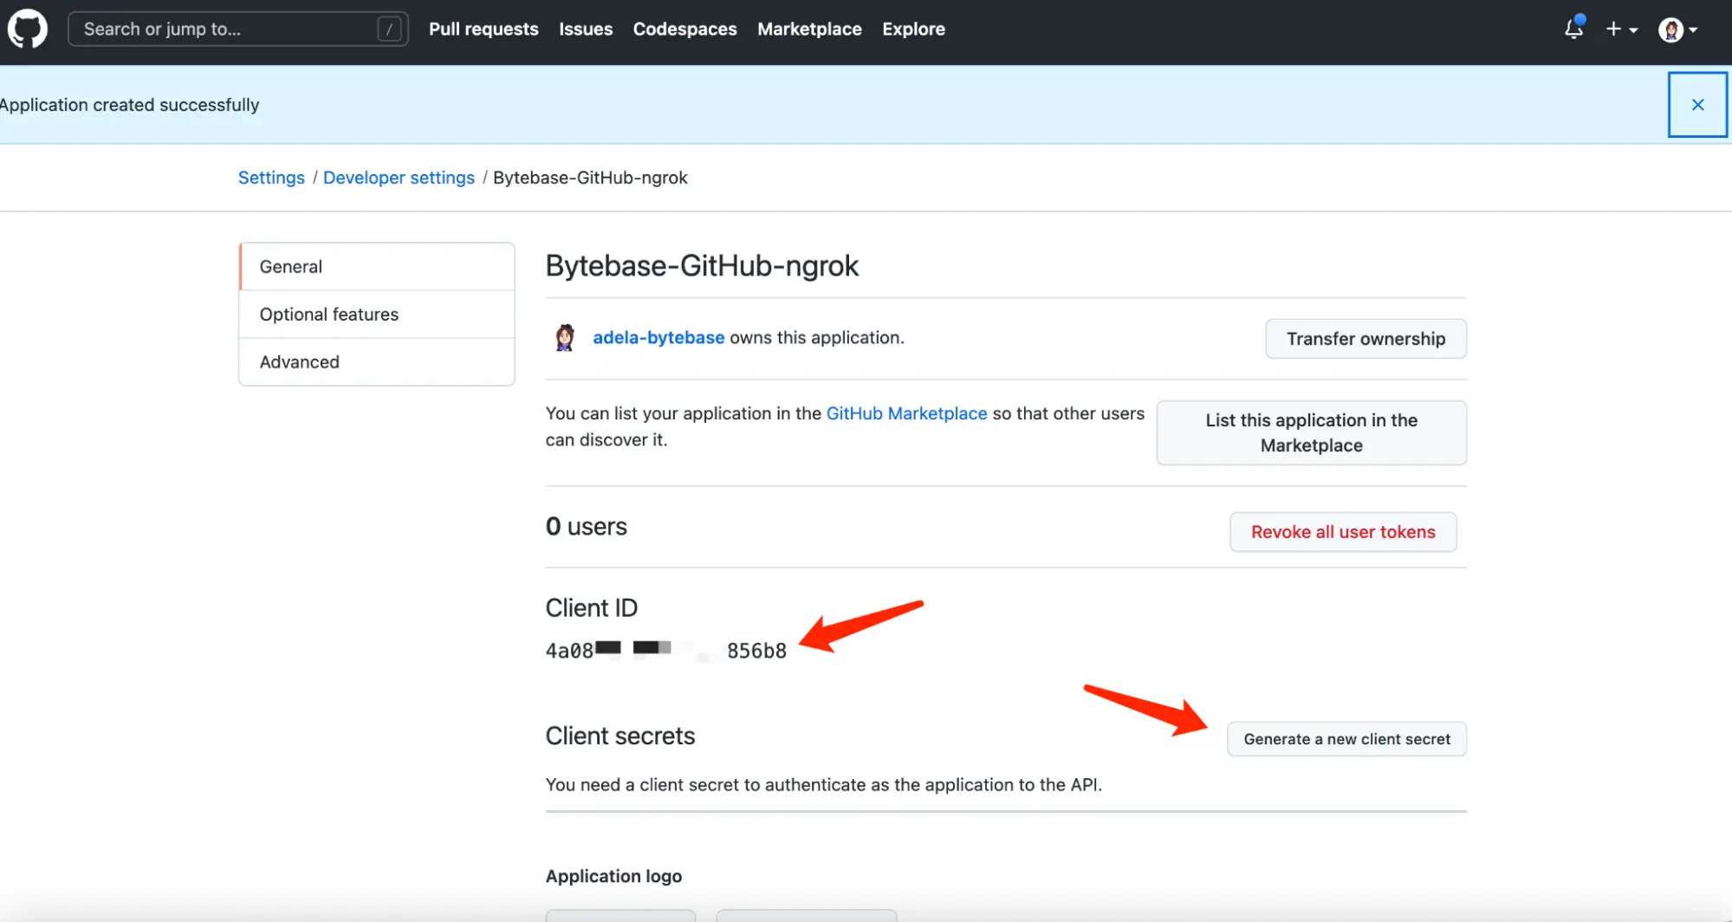Select the General settings tab
The image size is (1732, 922).
pyautogui.click(x=290, y=266)
